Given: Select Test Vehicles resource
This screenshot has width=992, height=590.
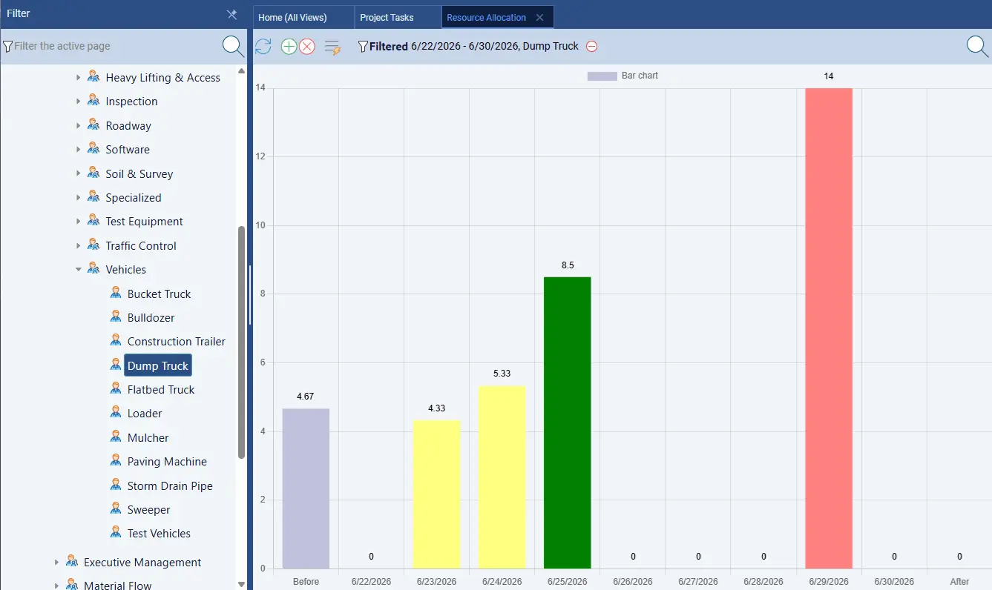Looking at the screenshot, I should pos(159,533).
